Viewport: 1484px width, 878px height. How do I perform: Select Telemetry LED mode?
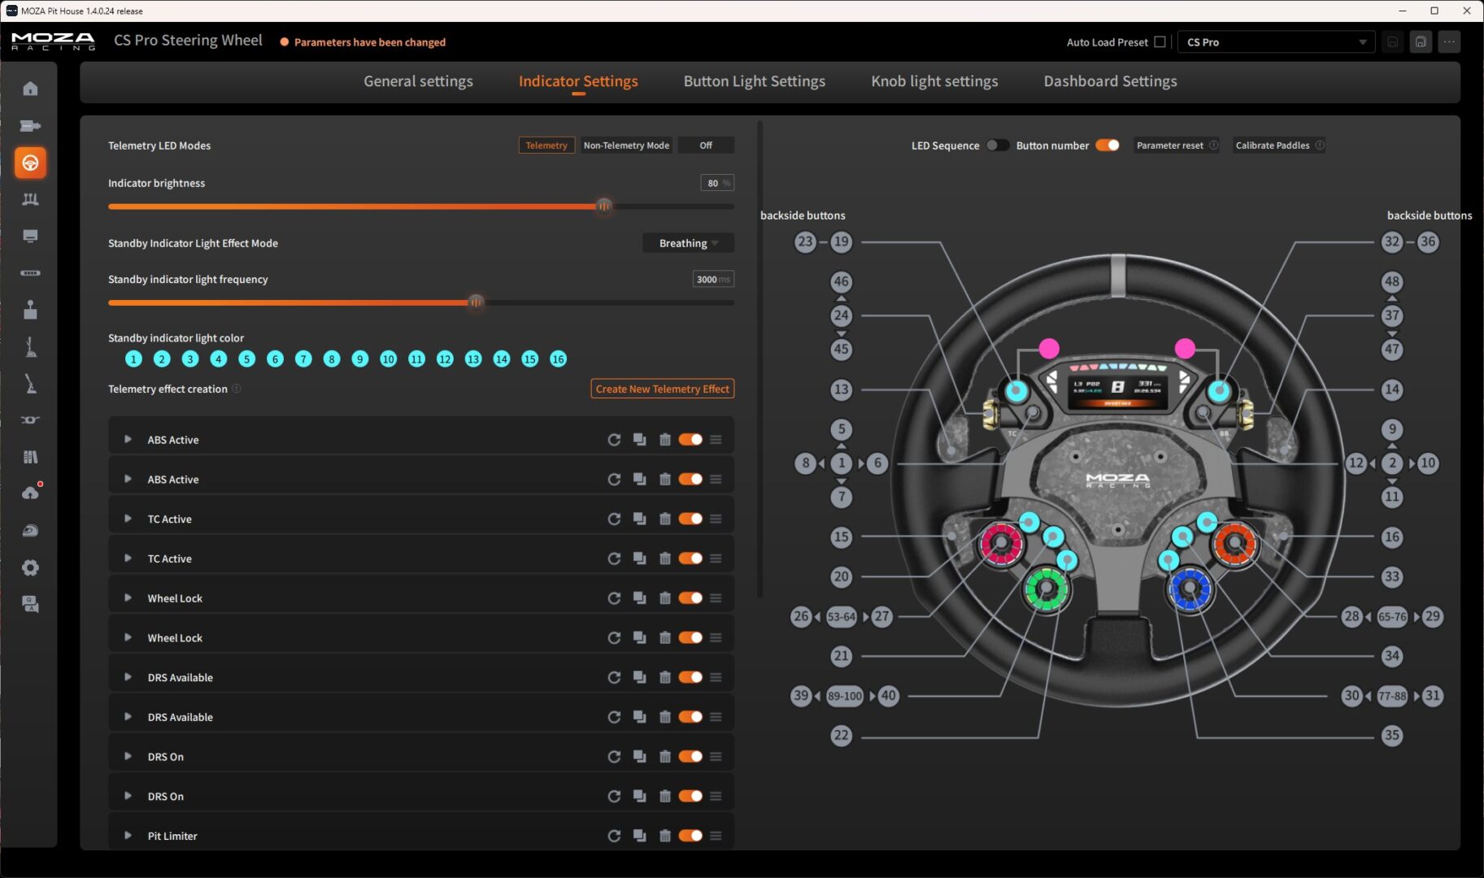546,146
